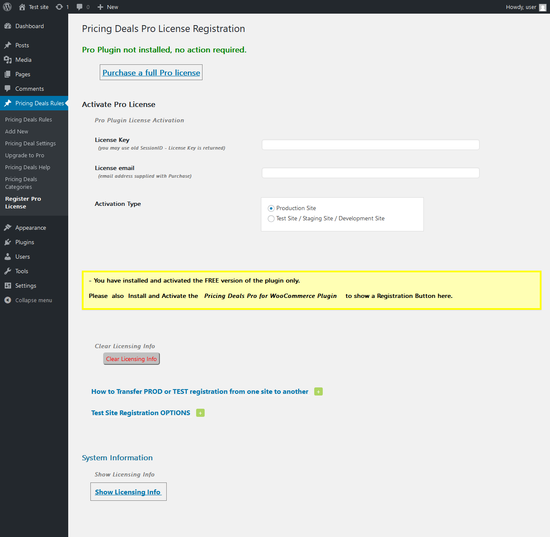Open Pricing Deal Settings submenu item
The height and width of the screenshot is (537, 550).
click(30, 144)
